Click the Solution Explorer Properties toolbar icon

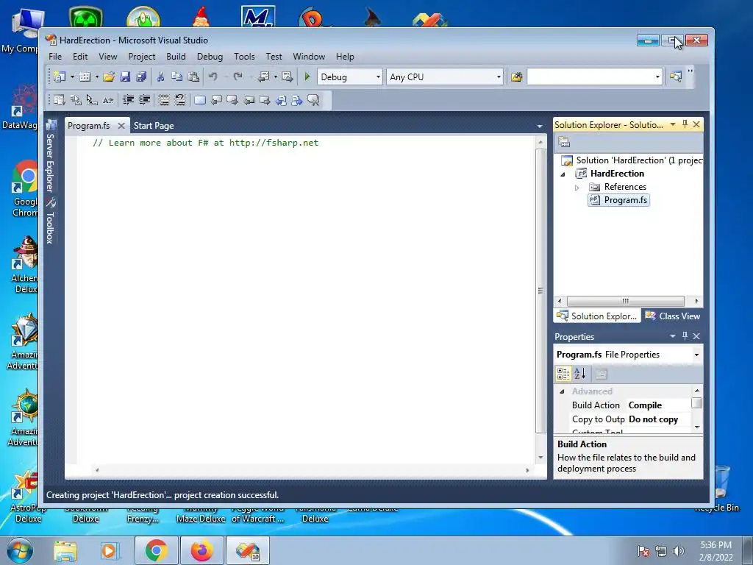pos(564,142)
